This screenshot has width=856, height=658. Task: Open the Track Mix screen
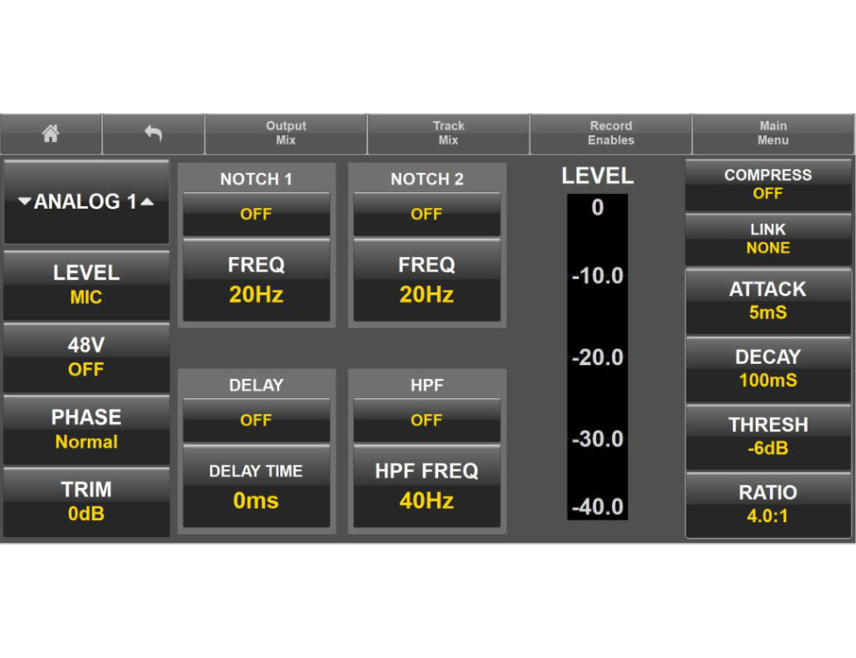pos(448,132)
